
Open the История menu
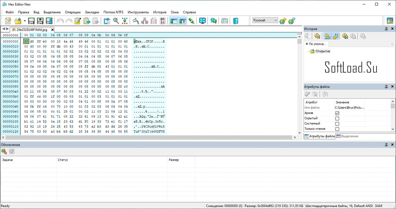tap(160, 12)
